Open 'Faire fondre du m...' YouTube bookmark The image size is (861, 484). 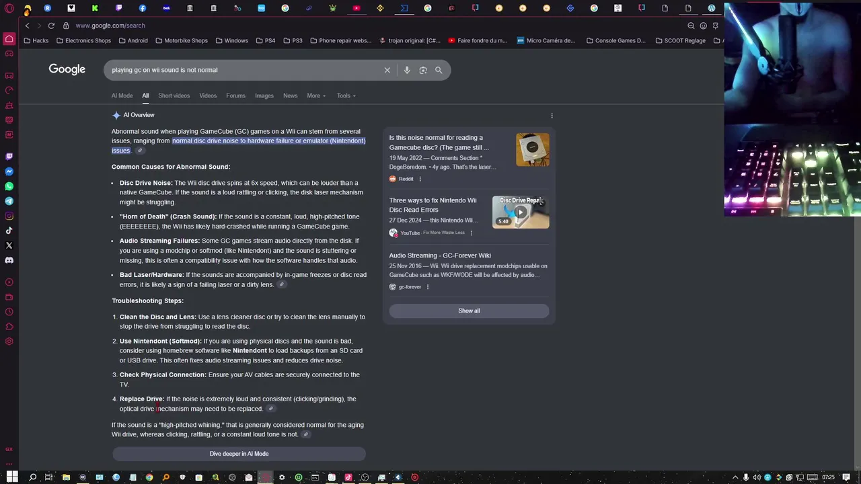tap(478, 40)
